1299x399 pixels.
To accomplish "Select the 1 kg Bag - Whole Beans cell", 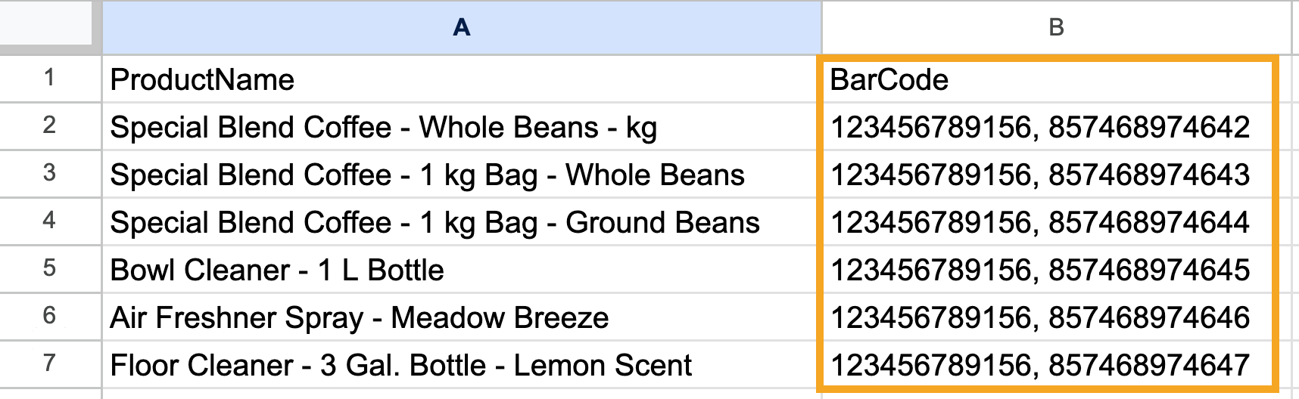I will click(x=461, y=175).
